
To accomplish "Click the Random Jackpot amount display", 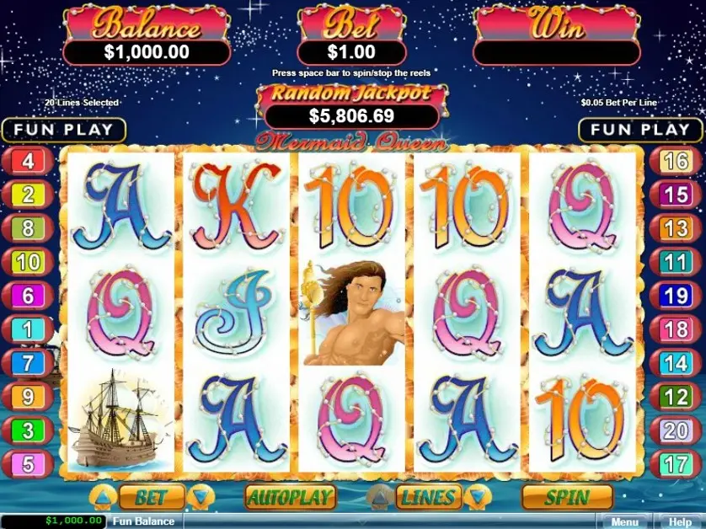I will 351,116.
